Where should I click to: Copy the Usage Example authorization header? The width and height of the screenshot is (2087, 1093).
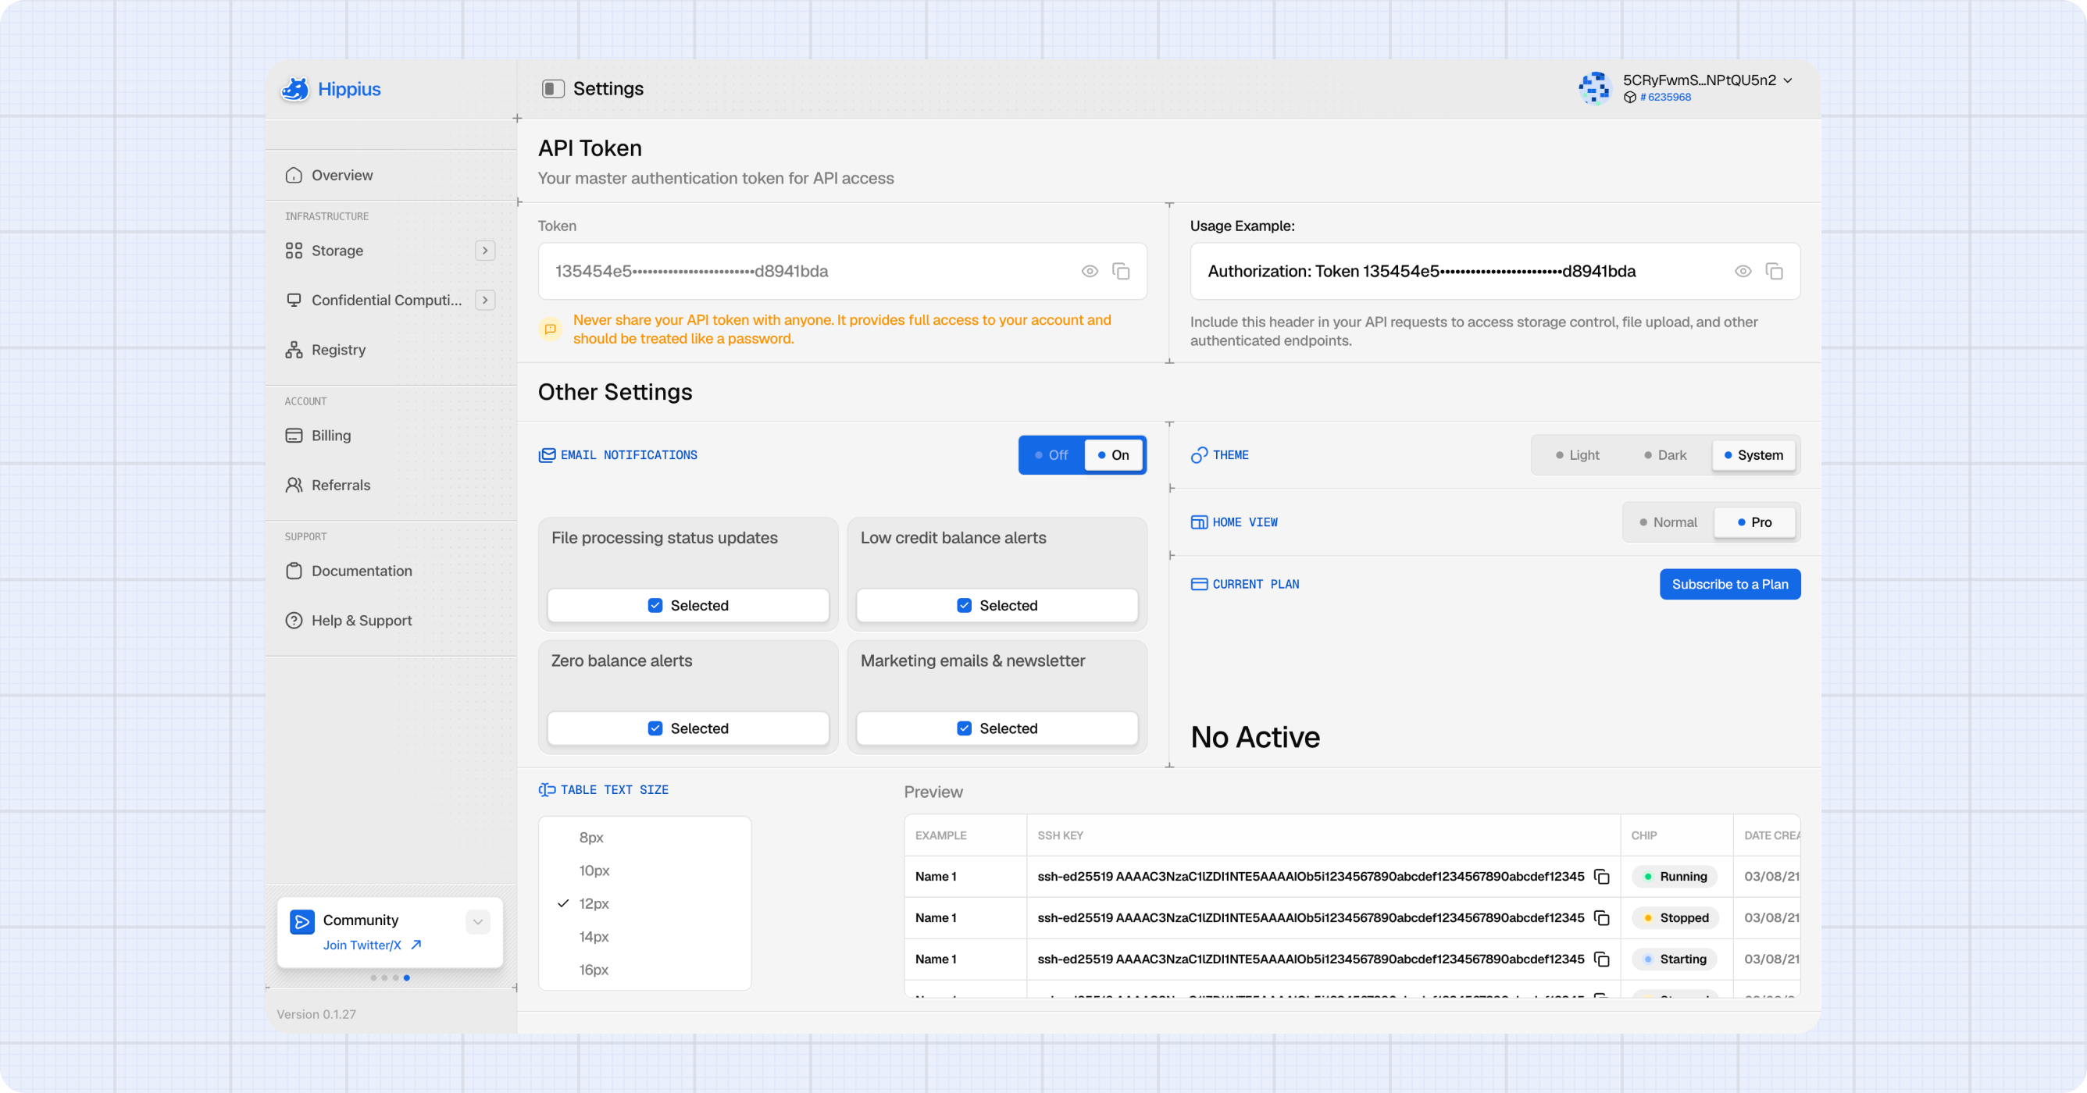[1774, 271]
